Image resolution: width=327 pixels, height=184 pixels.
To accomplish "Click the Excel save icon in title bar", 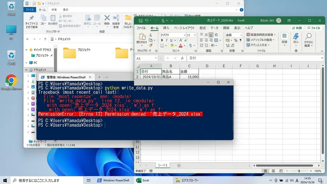I will (141, 20).
